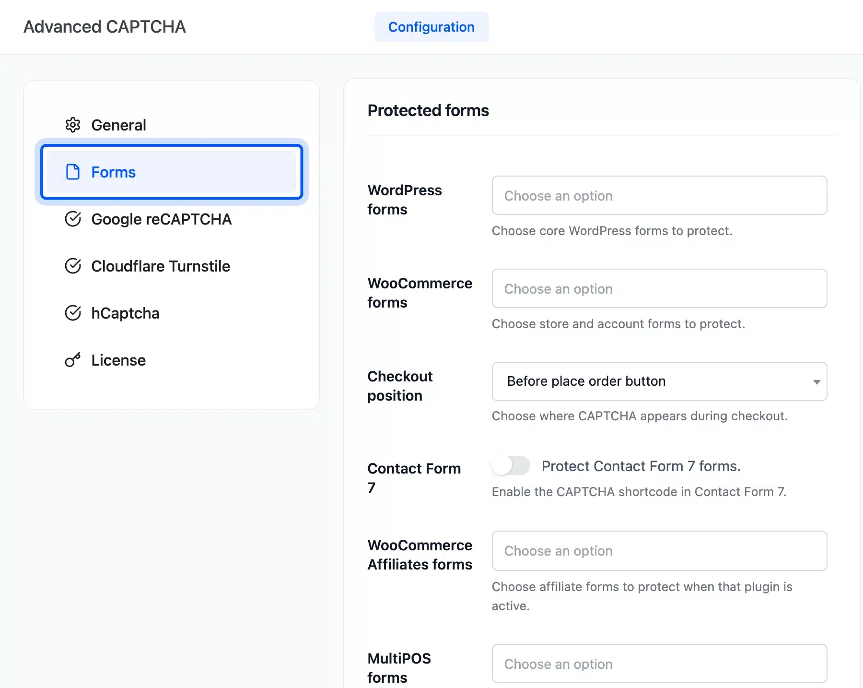Toggle Protect Contact Form 7 forms switch
863x688 pixels.
pos(511,465)
